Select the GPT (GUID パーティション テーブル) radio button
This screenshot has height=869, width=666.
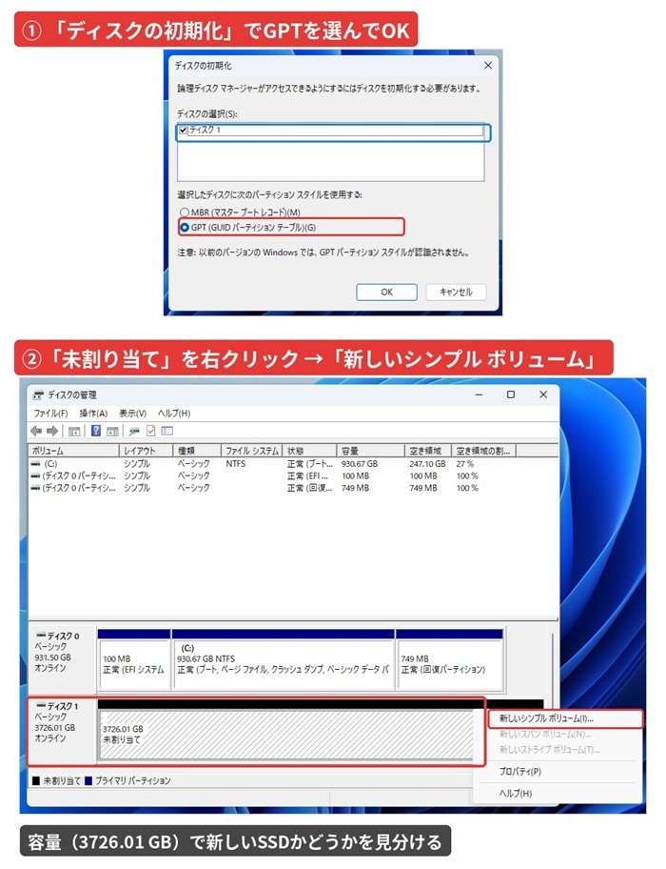click(185, 227)
